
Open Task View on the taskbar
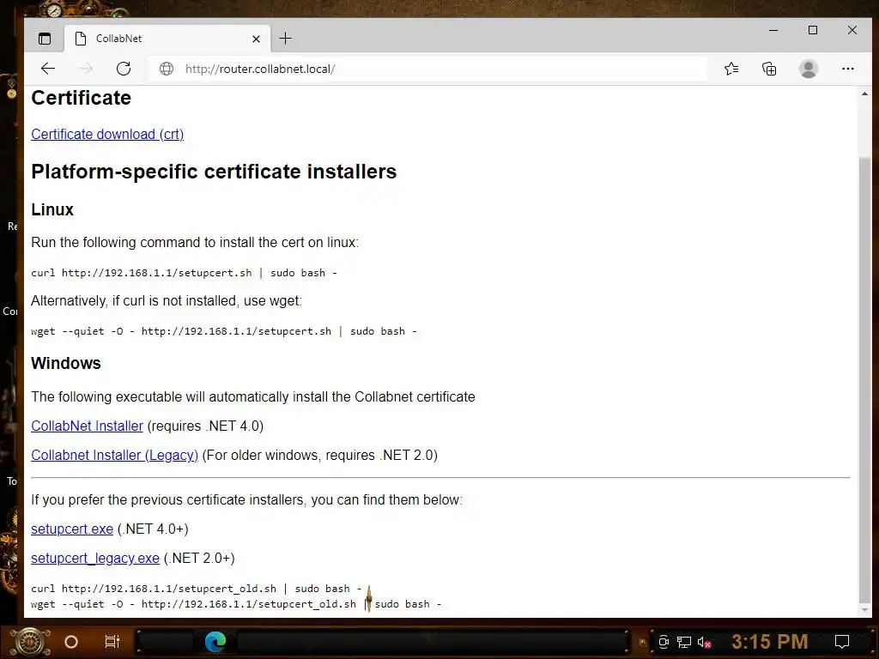(112, 642)
